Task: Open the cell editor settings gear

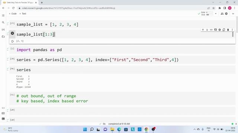Action: tap(220, 30)
